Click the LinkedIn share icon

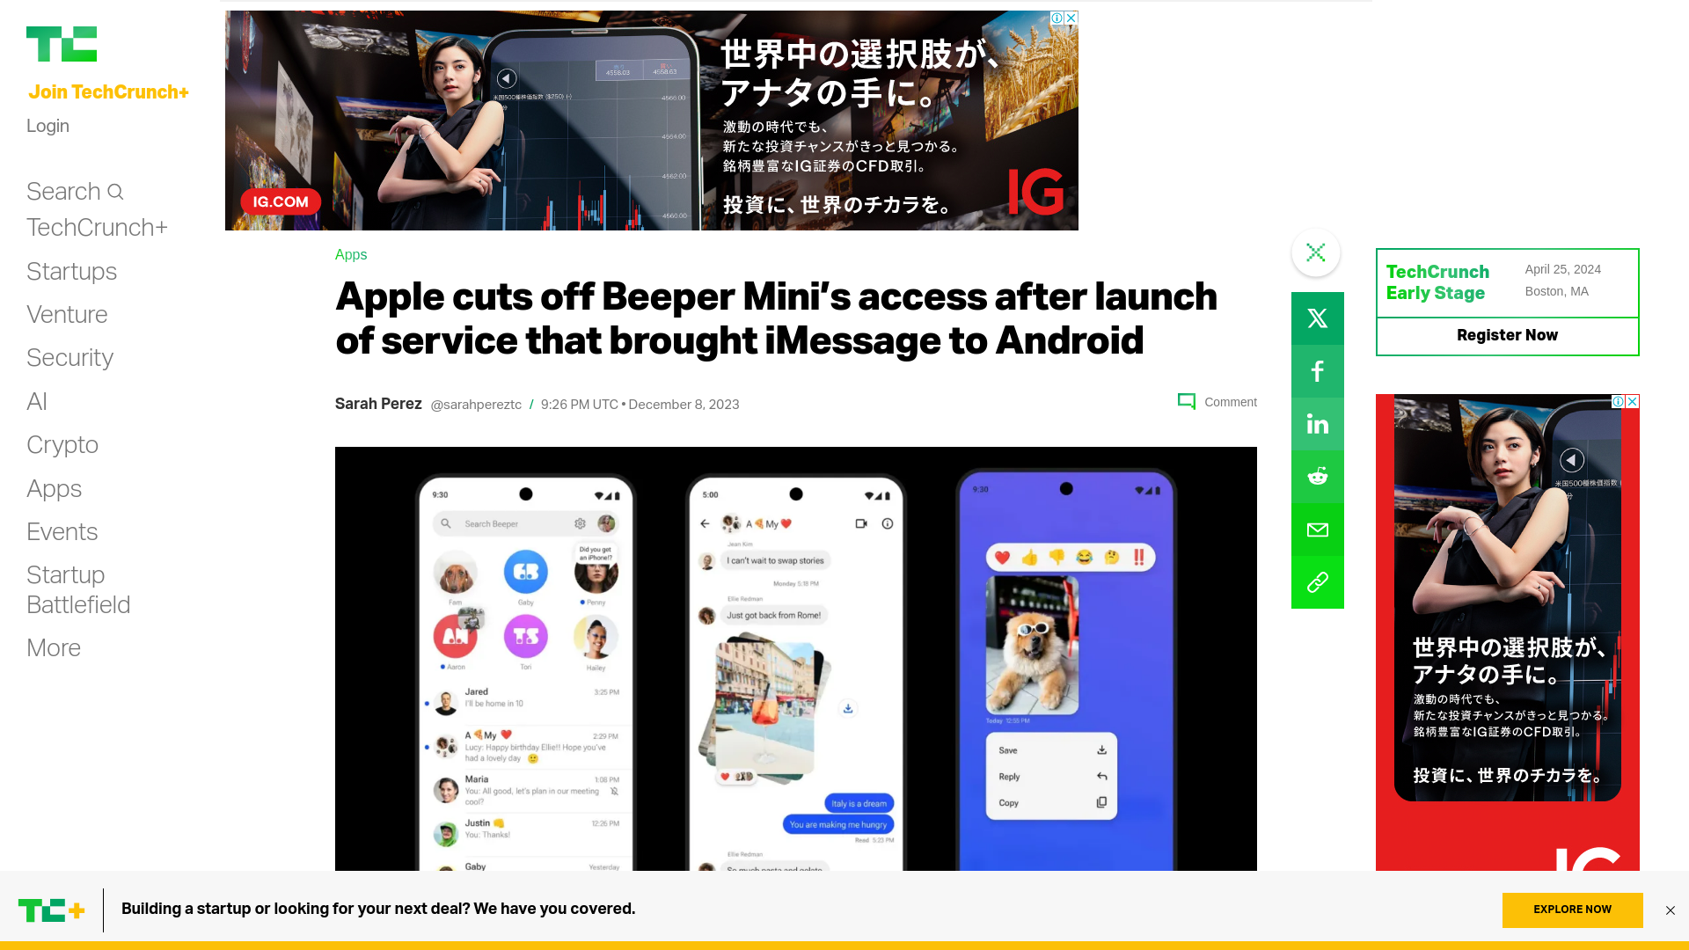1317,423
